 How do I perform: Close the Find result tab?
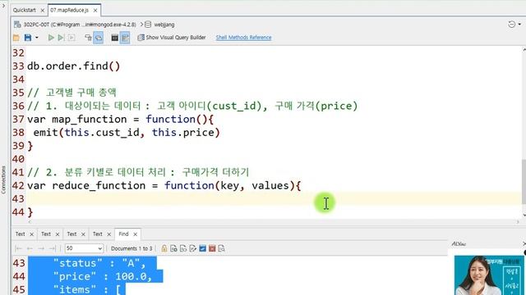135,234
